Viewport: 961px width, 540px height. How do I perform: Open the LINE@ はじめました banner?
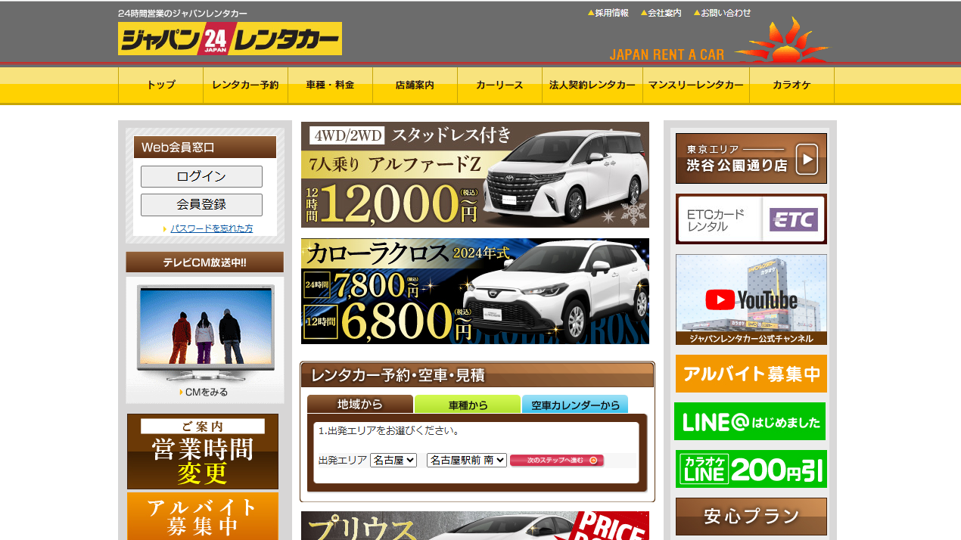pyautogui.click(x=749, y=421)
